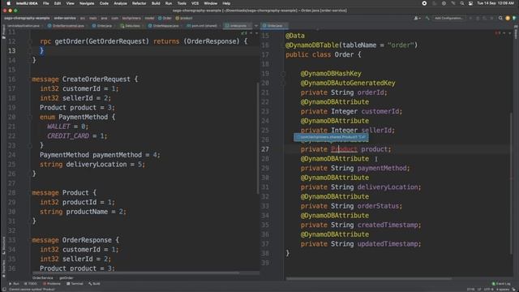This screenshot has width=519, height=292.
Task: Switch to the pom.xml (shared) editor tab
Action: click(x=202, y=25)
